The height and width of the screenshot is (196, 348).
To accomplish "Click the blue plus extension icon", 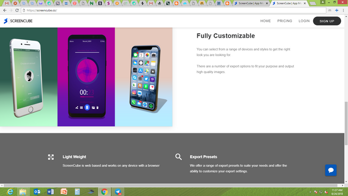I will coord(337,10).
